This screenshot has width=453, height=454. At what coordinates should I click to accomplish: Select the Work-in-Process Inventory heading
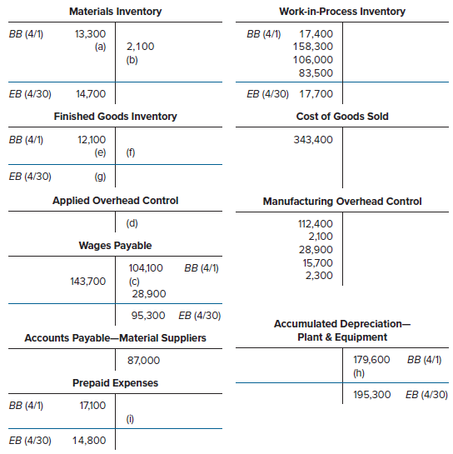point(342,12)
